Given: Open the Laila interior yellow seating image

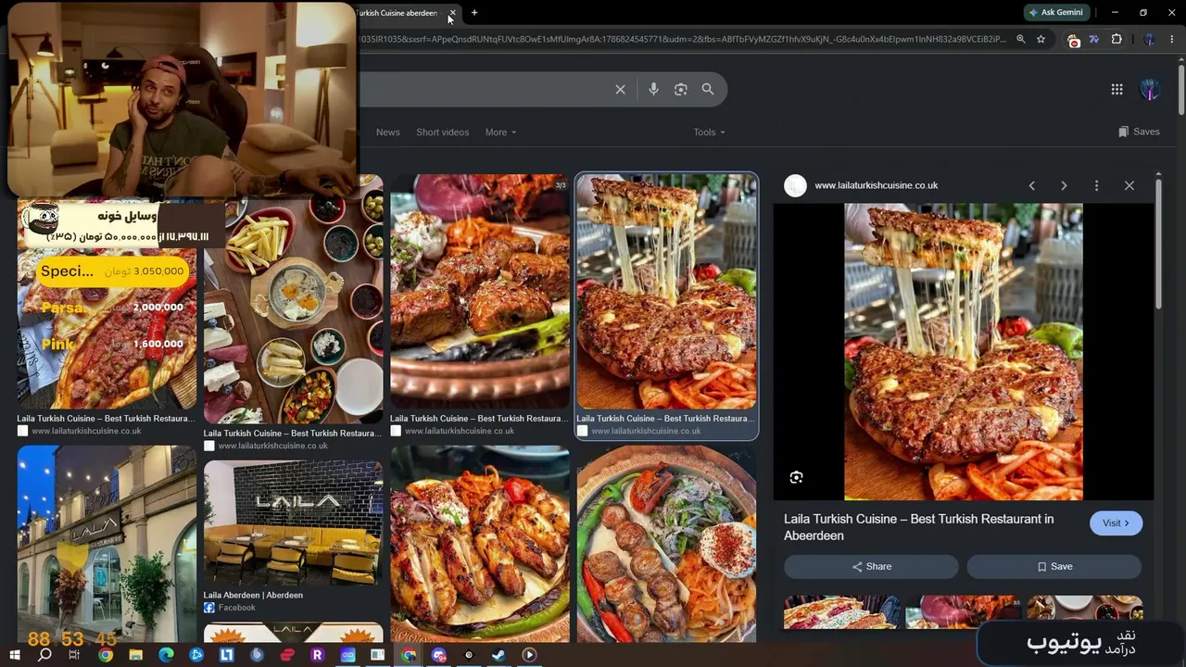Looking at the screenshot, I should pyautogui.click(x=293, y=522).
